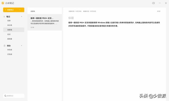169x101 pixels.
Task: Click the search magnifier icon
Action: pyautogui.click(x=5, y=96)
